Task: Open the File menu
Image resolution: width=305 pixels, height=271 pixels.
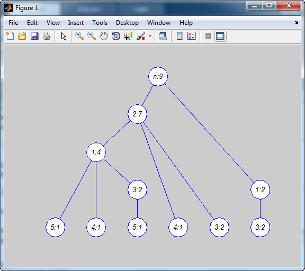Action: (x=13, y=23)
